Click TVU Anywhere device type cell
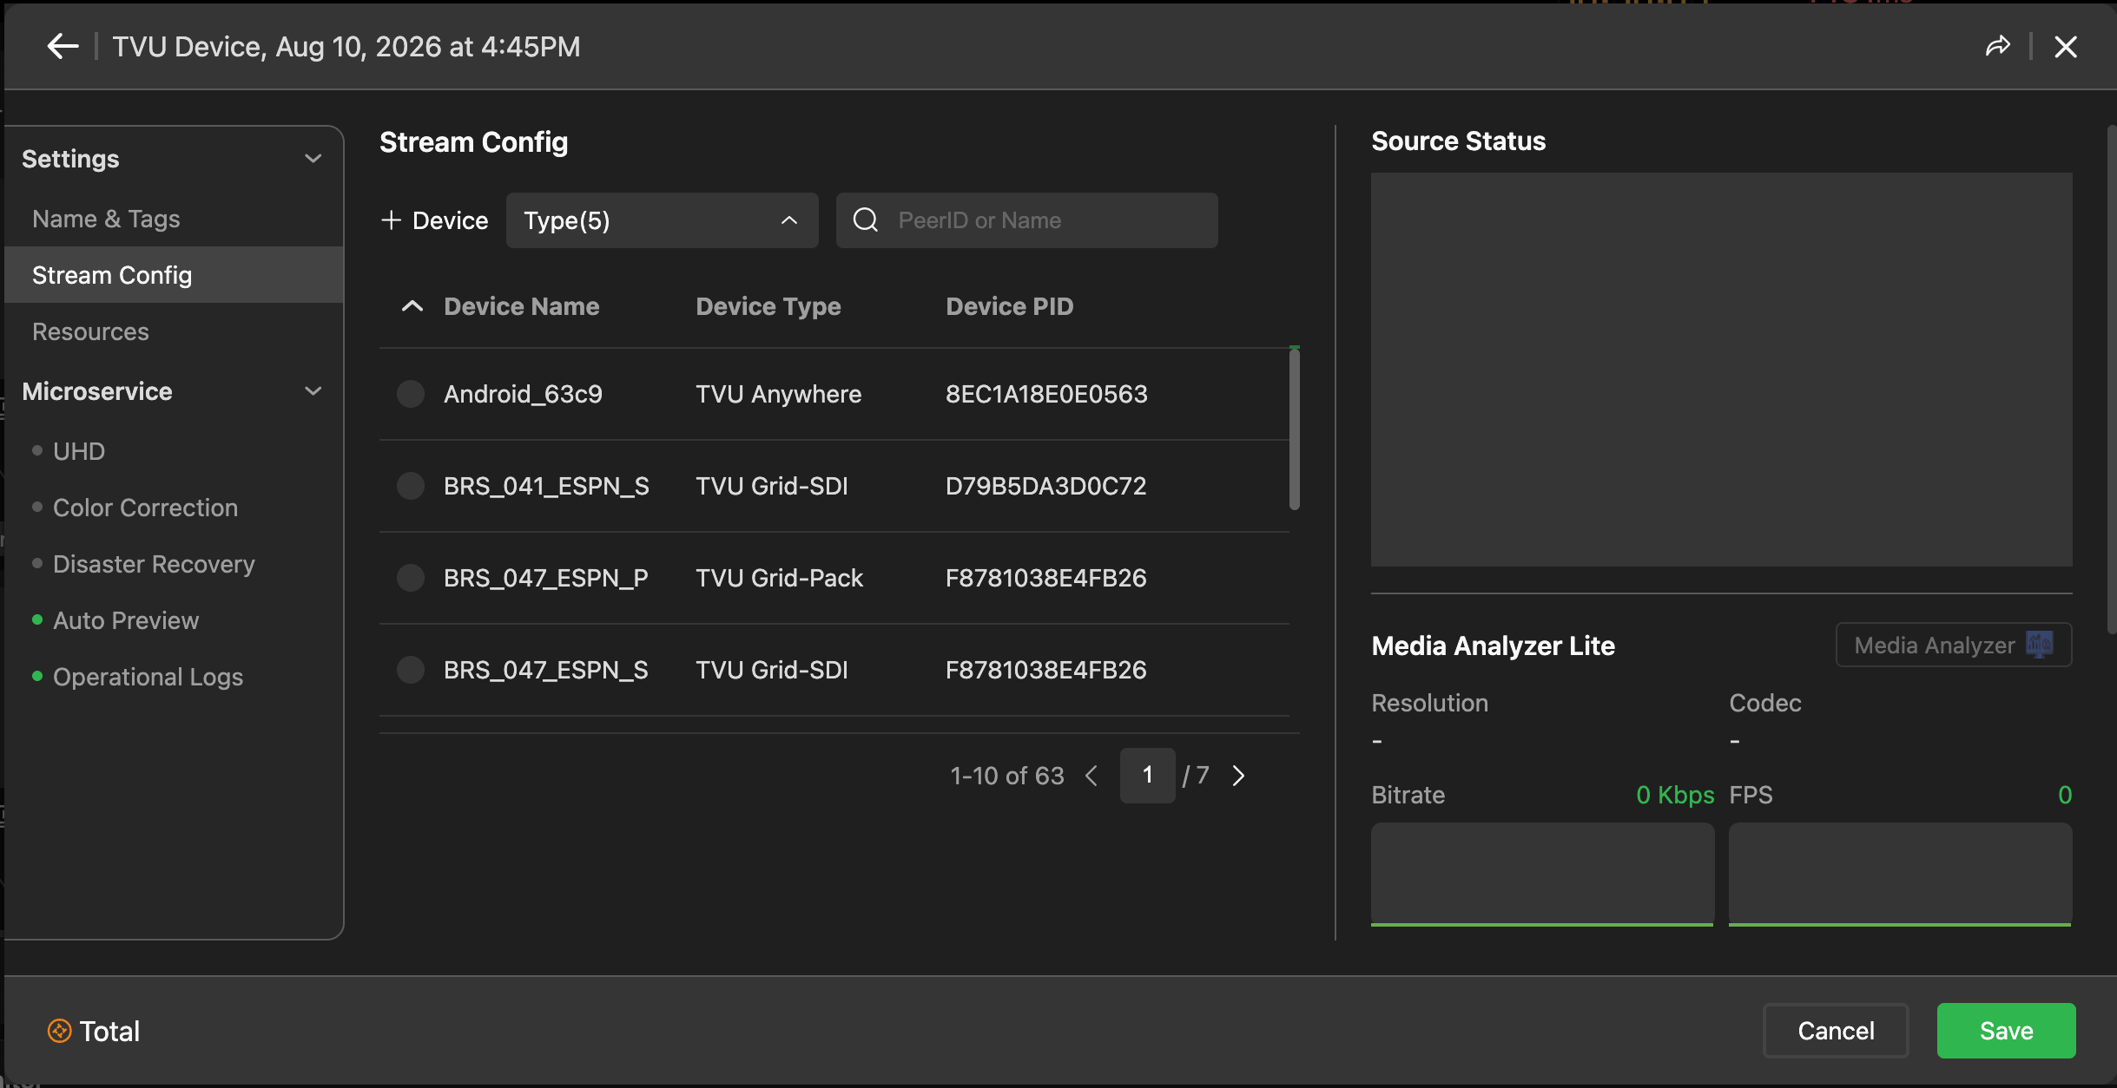This screenshot has height=1088, width=2117. coord(778,394)
